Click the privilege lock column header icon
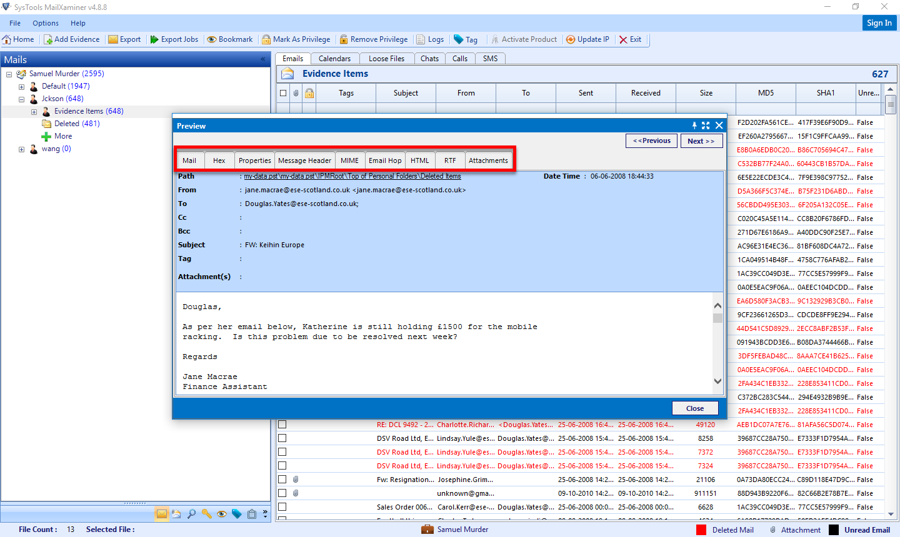The width and height of the screenshot is (900, 537). point(309,93)
